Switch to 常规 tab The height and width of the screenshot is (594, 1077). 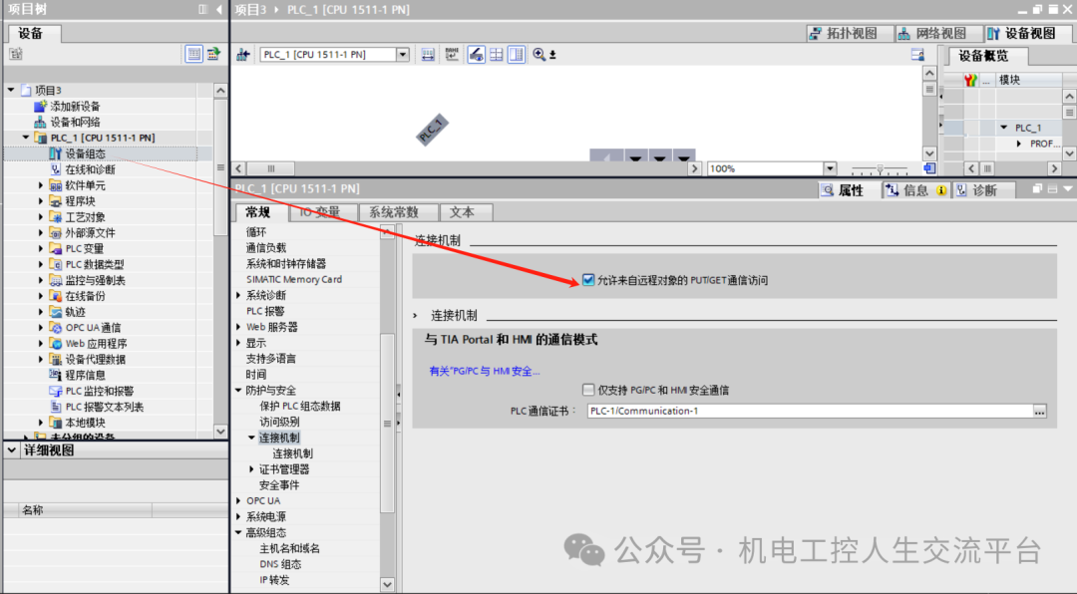258,212
